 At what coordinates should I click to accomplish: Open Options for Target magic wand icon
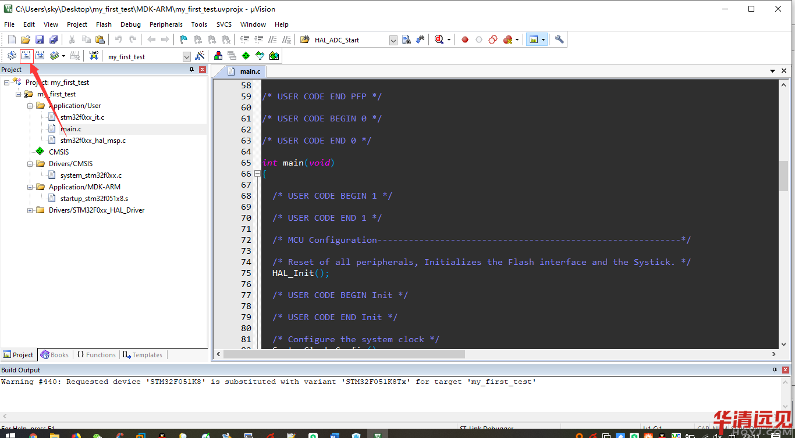click(200, 56)
